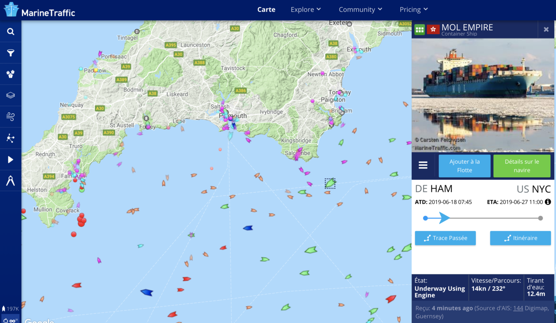
Task: Click the green grid icon beside MOL EMPIRE
Action: [x=419, y=29]
